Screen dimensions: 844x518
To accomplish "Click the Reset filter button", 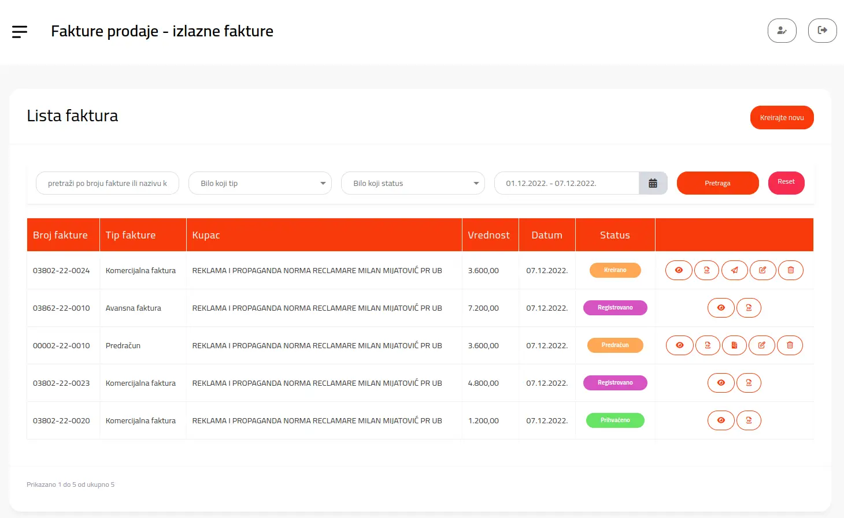I will point(786,183).
